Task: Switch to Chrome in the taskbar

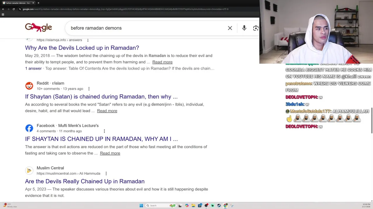Action: 225,206
